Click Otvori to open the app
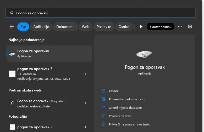 (113, 91)
